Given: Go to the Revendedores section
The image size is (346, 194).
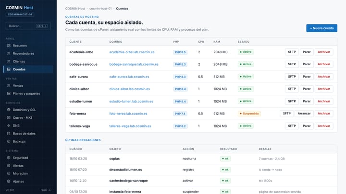Looking at the screenshot, I should click(x=28, y=54).
